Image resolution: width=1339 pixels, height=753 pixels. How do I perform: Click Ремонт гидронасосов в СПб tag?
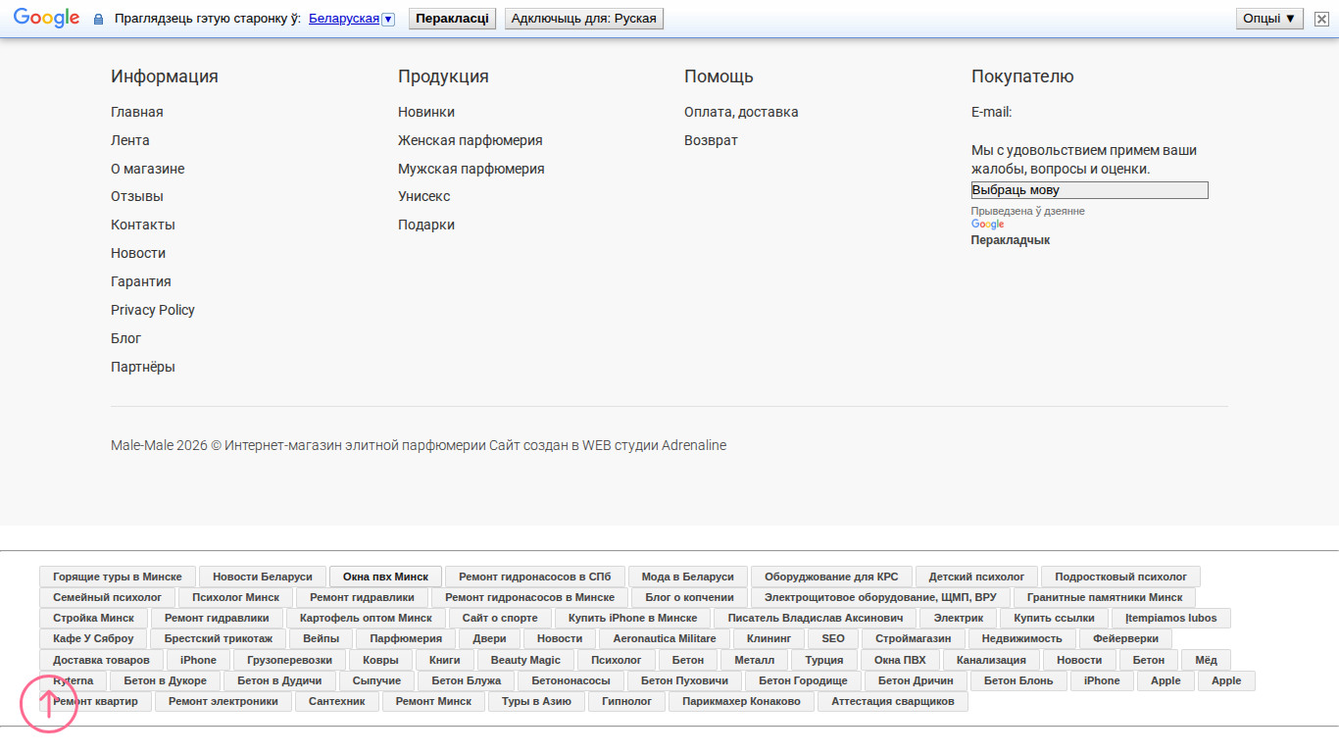pos(535,577)
